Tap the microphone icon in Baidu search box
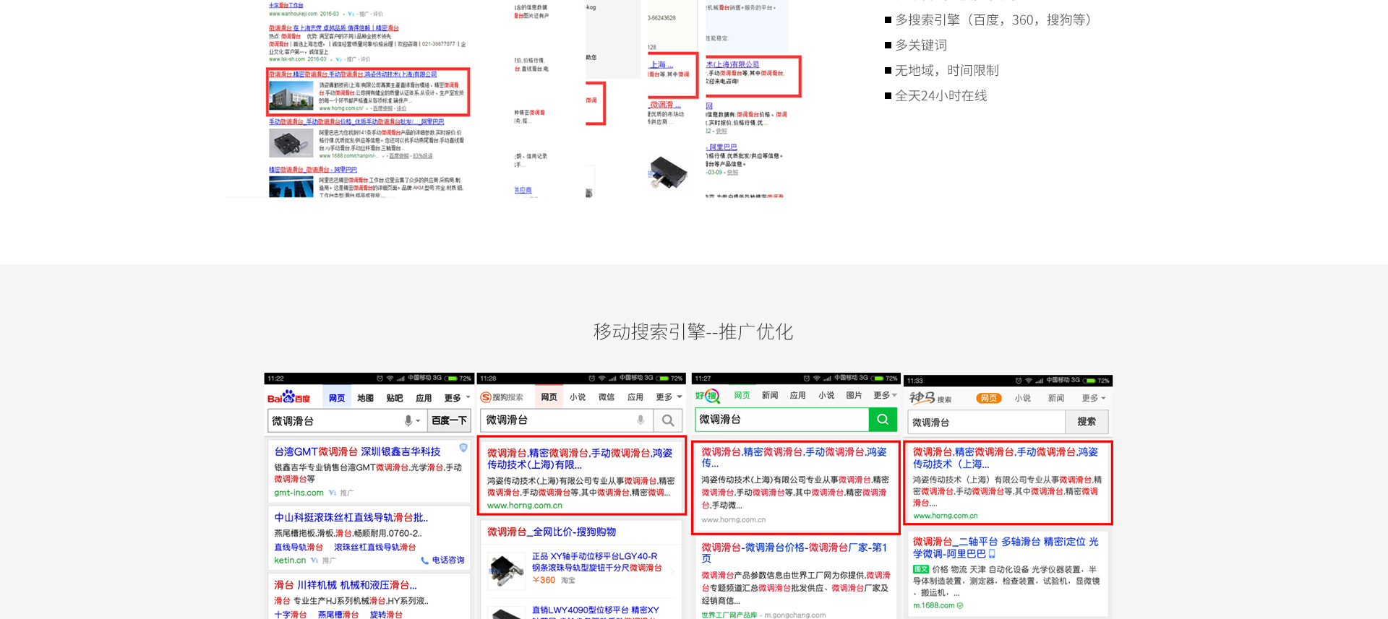 408,420
